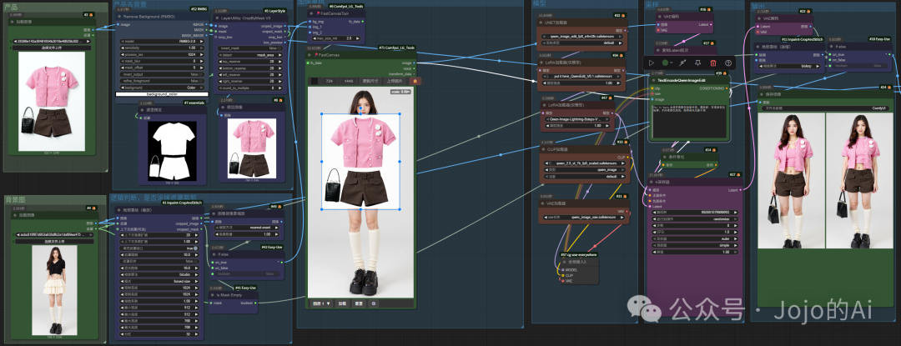The image size is (901, 346).
Task: Collapse the Is Mask Empty node via its header dot
Action: pyautogui.click(x=212, y=295)
